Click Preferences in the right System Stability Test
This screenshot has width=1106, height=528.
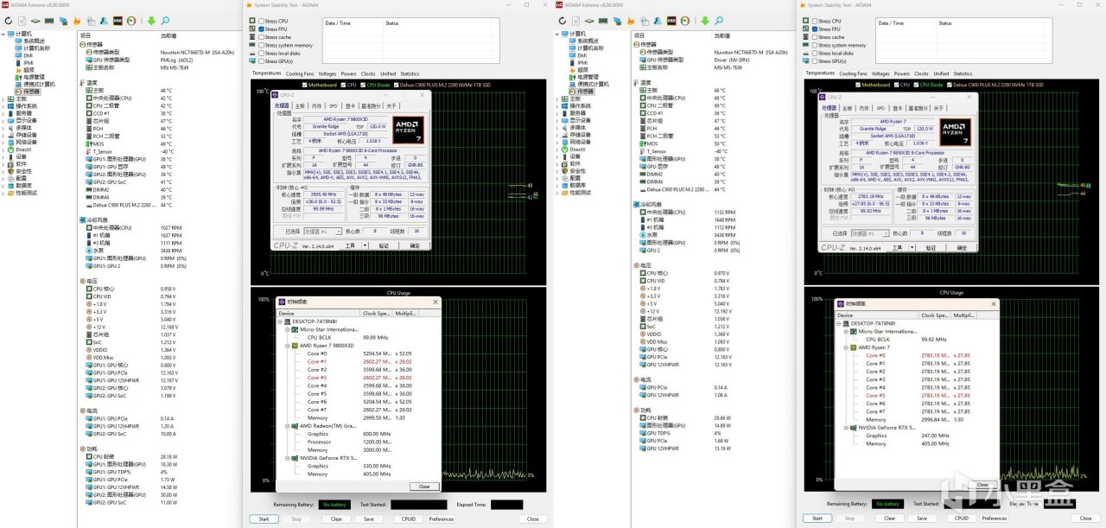click(x=994, y=518)
